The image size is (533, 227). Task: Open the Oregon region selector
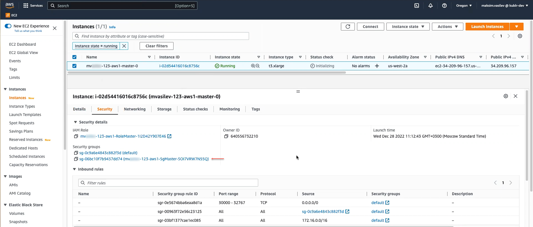pos(464,6)
